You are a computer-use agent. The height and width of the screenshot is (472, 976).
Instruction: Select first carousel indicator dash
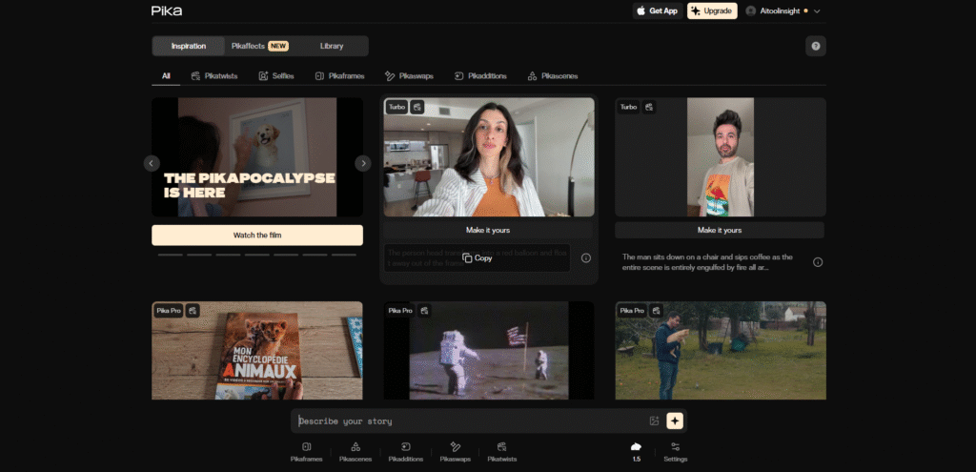[170, 255]
